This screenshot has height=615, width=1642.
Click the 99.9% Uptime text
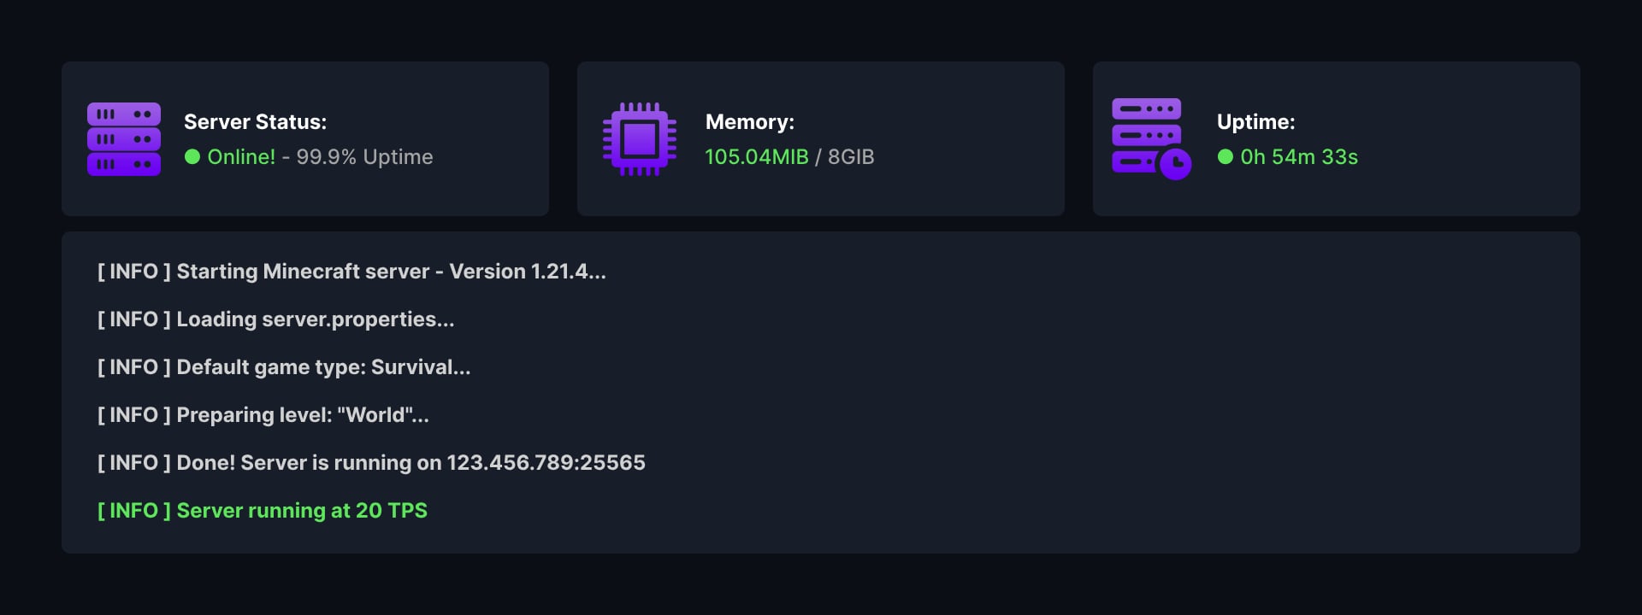point(364,156)
